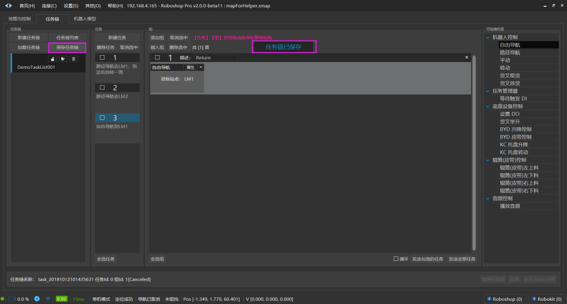Click the 发送全部任务 button

(462, 259)
